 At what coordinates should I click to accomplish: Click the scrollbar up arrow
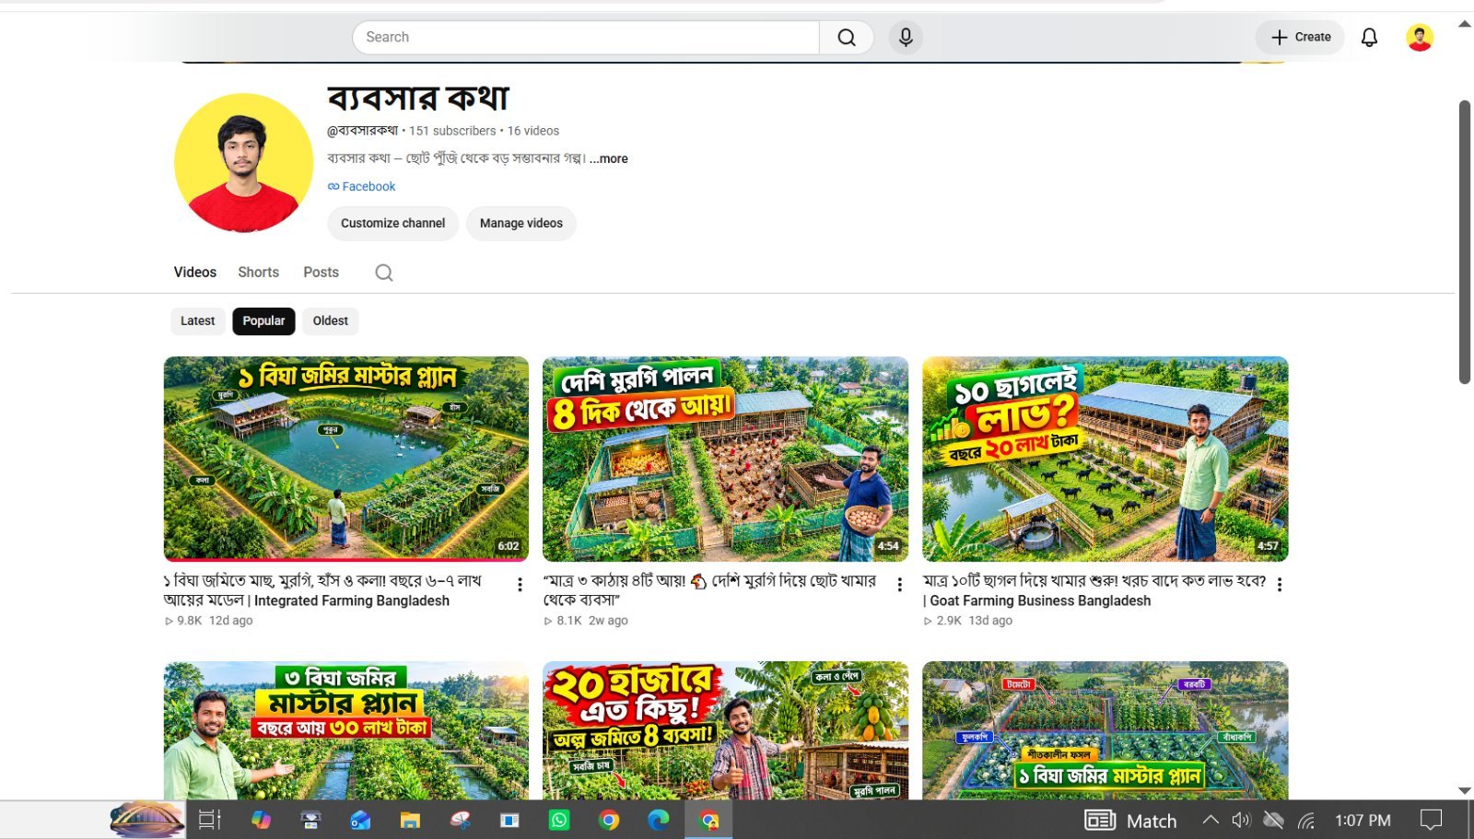pyautogui.click(x=1464, y=24)
